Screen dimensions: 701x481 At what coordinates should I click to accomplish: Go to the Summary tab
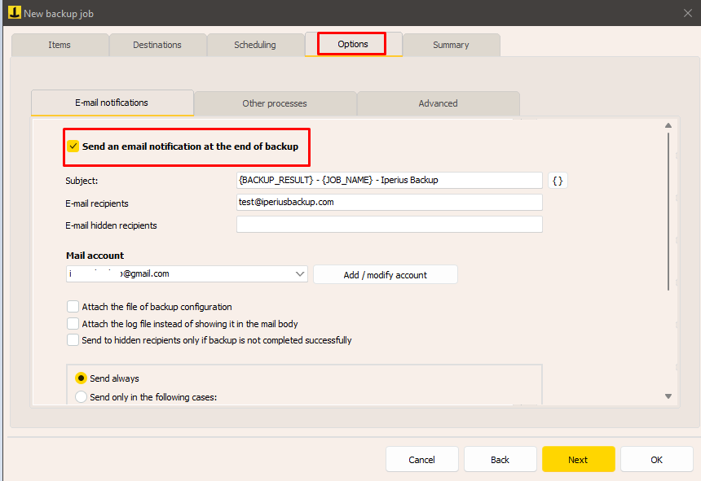click(x=451, y=45)
